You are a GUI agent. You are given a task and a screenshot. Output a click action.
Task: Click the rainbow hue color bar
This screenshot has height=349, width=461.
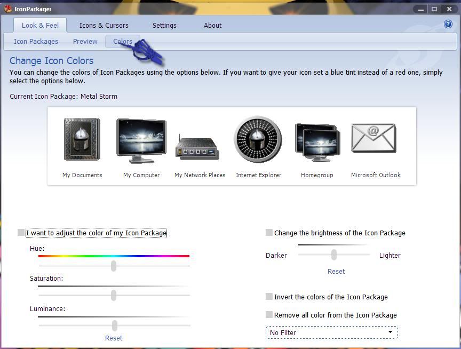click(114, 256)
